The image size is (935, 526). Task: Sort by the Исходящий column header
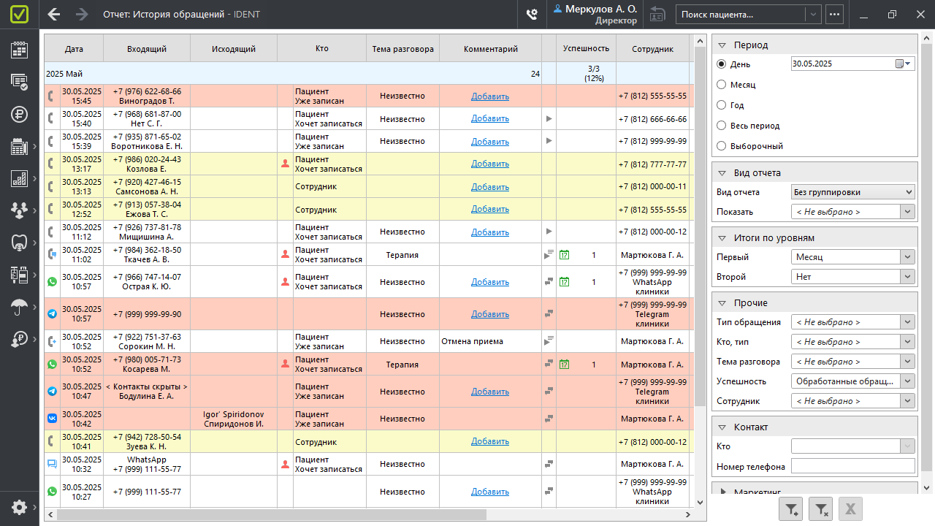pyautogui.click(x=234, y=49)
